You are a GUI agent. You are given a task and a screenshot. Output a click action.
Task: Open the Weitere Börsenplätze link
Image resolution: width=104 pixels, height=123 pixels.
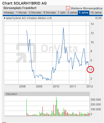pos(87,8)
